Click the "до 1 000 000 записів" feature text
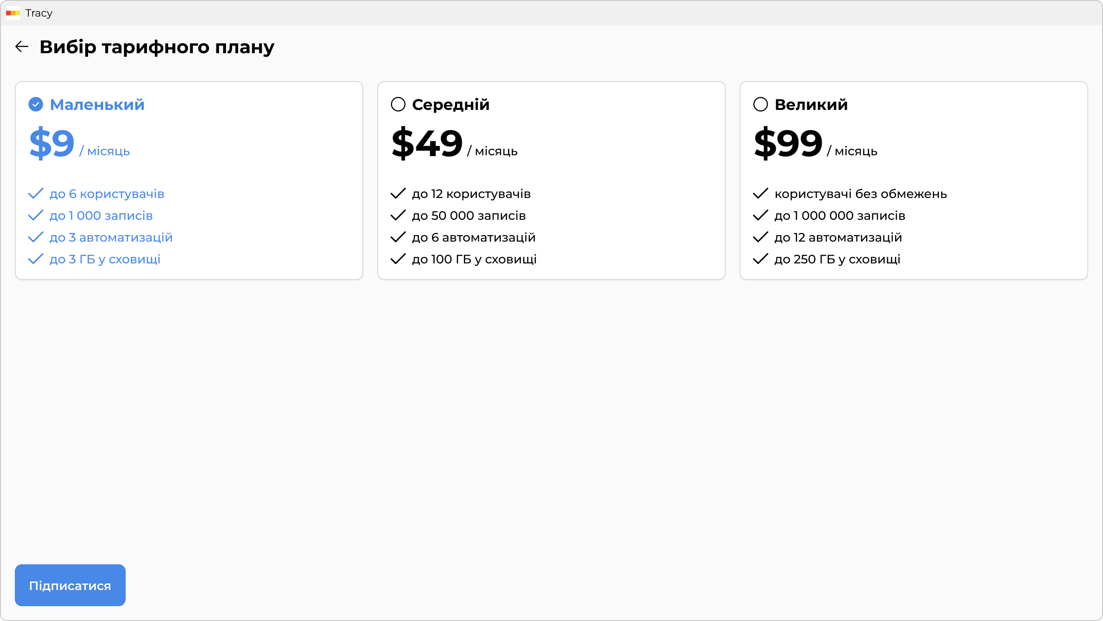This screenshot has width=1103, height=621. point(840,216)
